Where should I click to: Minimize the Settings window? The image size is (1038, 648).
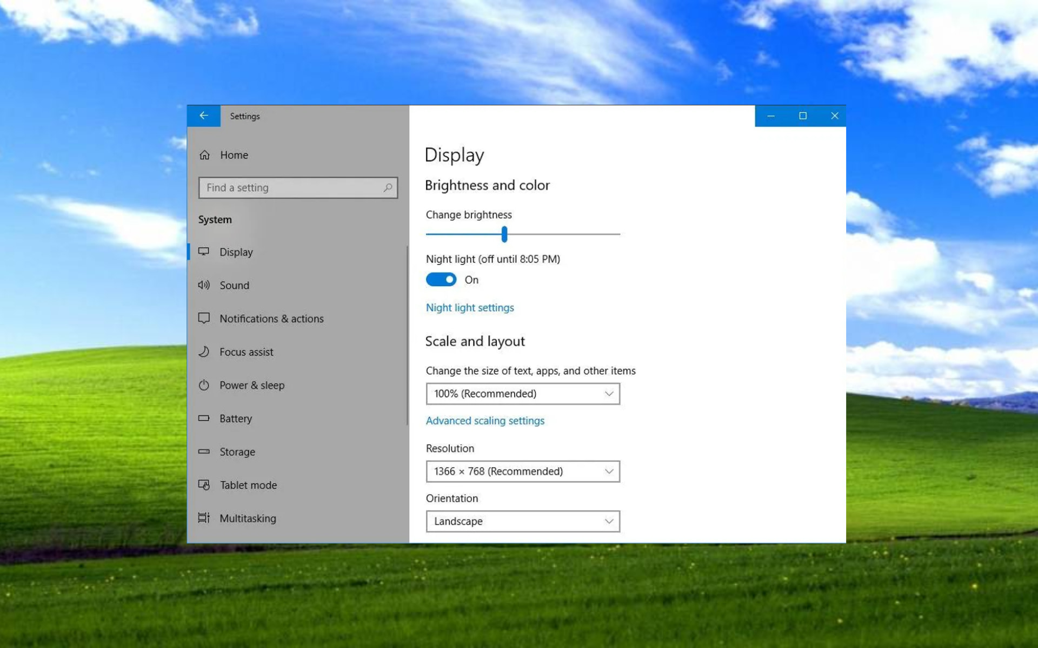pyautogui.click(x=771, y=116)
